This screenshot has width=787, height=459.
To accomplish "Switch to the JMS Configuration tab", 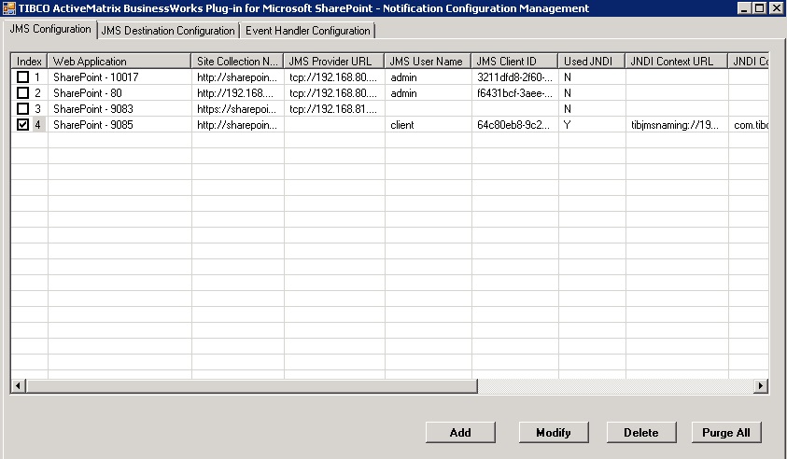I will pyautogui.click(x=50, y=29).
